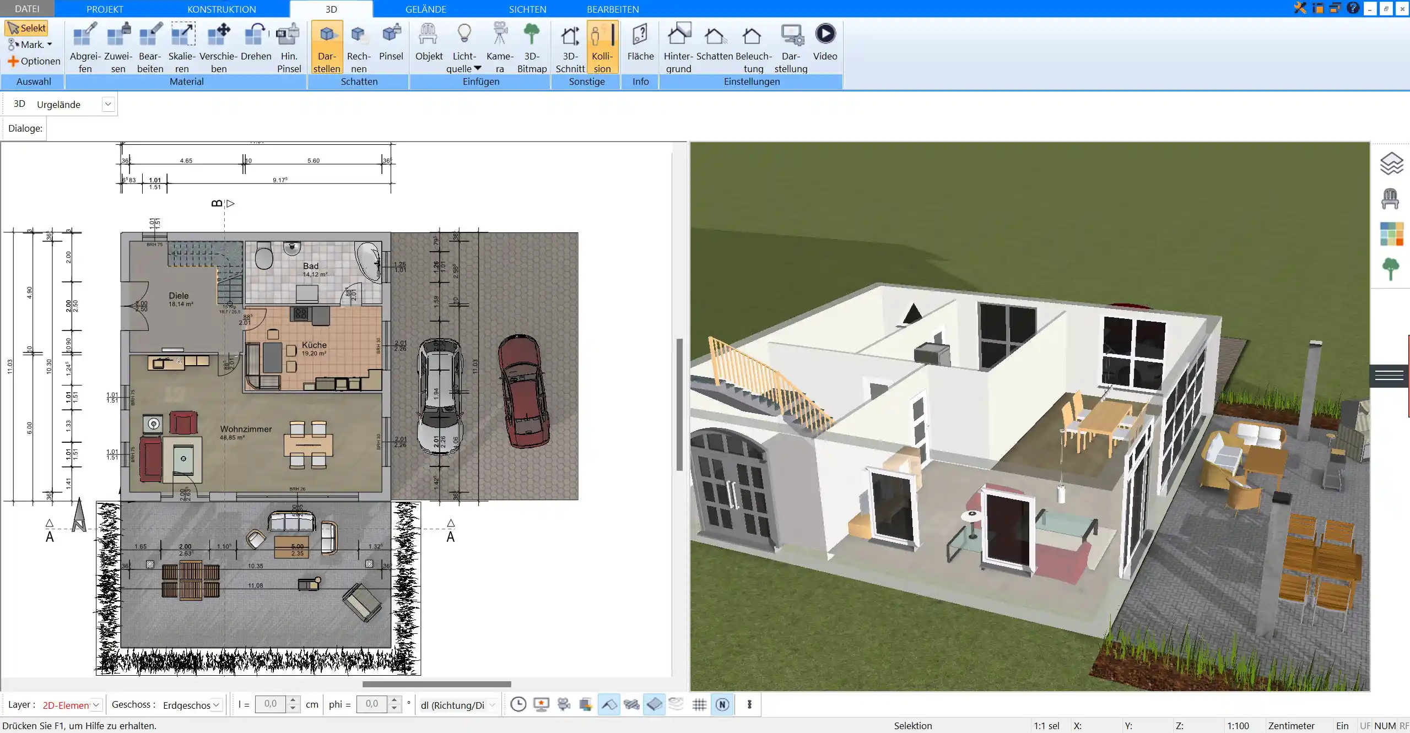This screenshot has width=1410, height=733.
Task: Click the phi angle input field
Action: 372,704
